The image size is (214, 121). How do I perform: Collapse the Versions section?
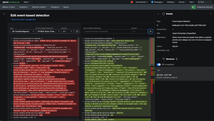[158, 59]
